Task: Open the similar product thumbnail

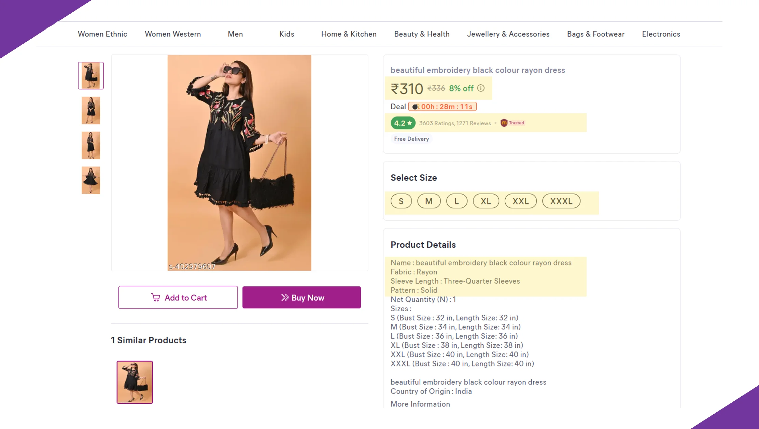Action: point(135,382)
